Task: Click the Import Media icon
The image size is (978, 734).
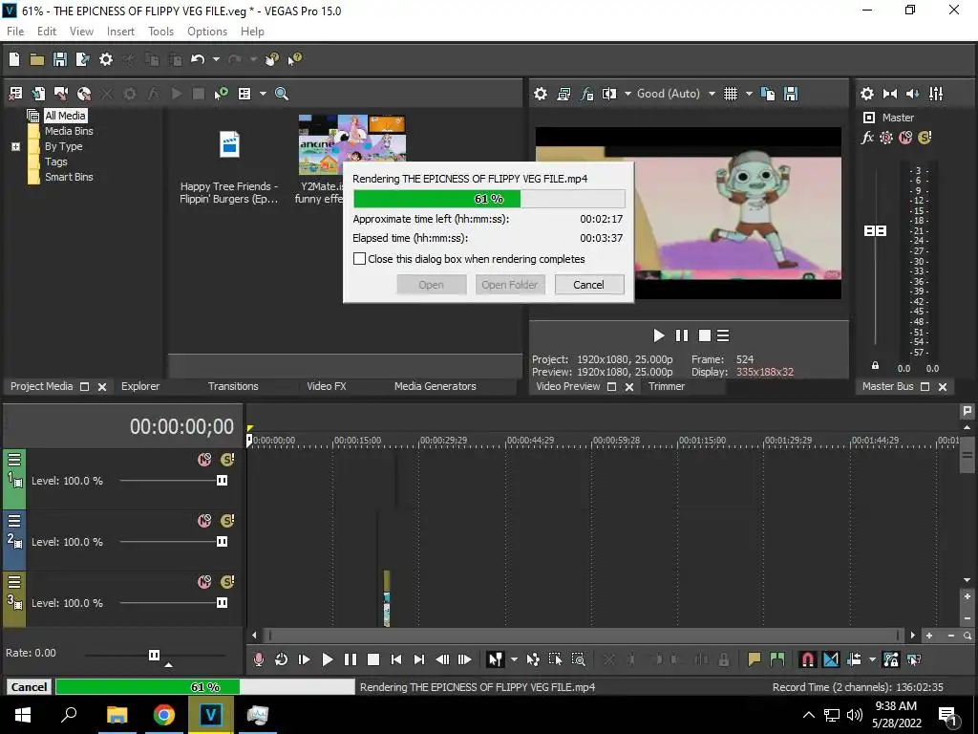Action: [x=38, y=94]
